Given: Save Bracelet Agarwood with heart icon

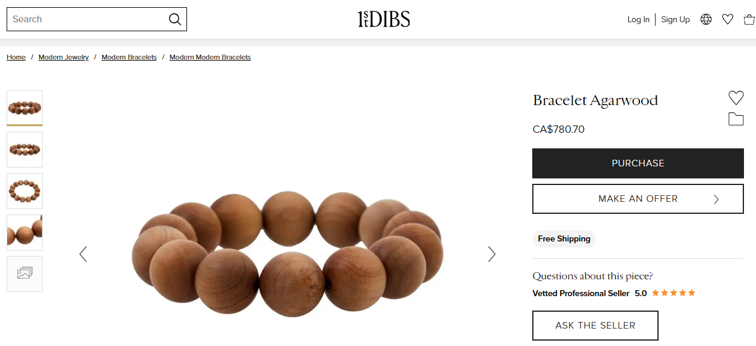Looking at the screenshot, I should click(x=736, y=97).
